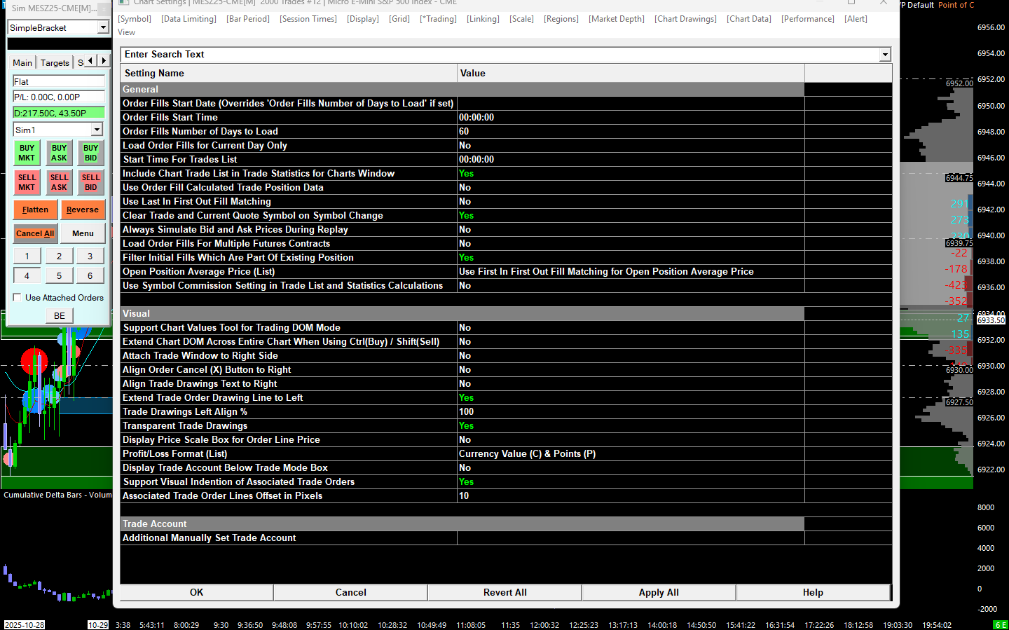Open the Symbol settings tab
Image resolution: width=1009 pixels, height=630 pixels.
tap(135, 19)
